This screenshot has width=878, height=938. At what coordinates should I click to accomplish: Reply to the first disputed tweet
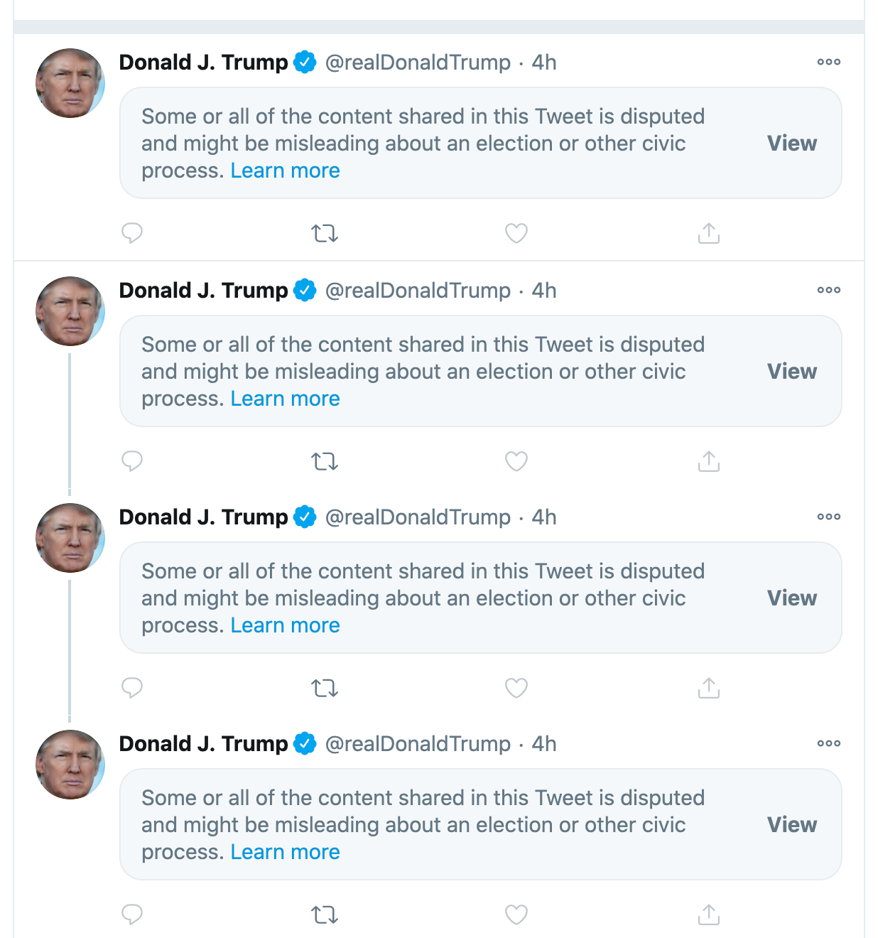(x=132, y=233)
